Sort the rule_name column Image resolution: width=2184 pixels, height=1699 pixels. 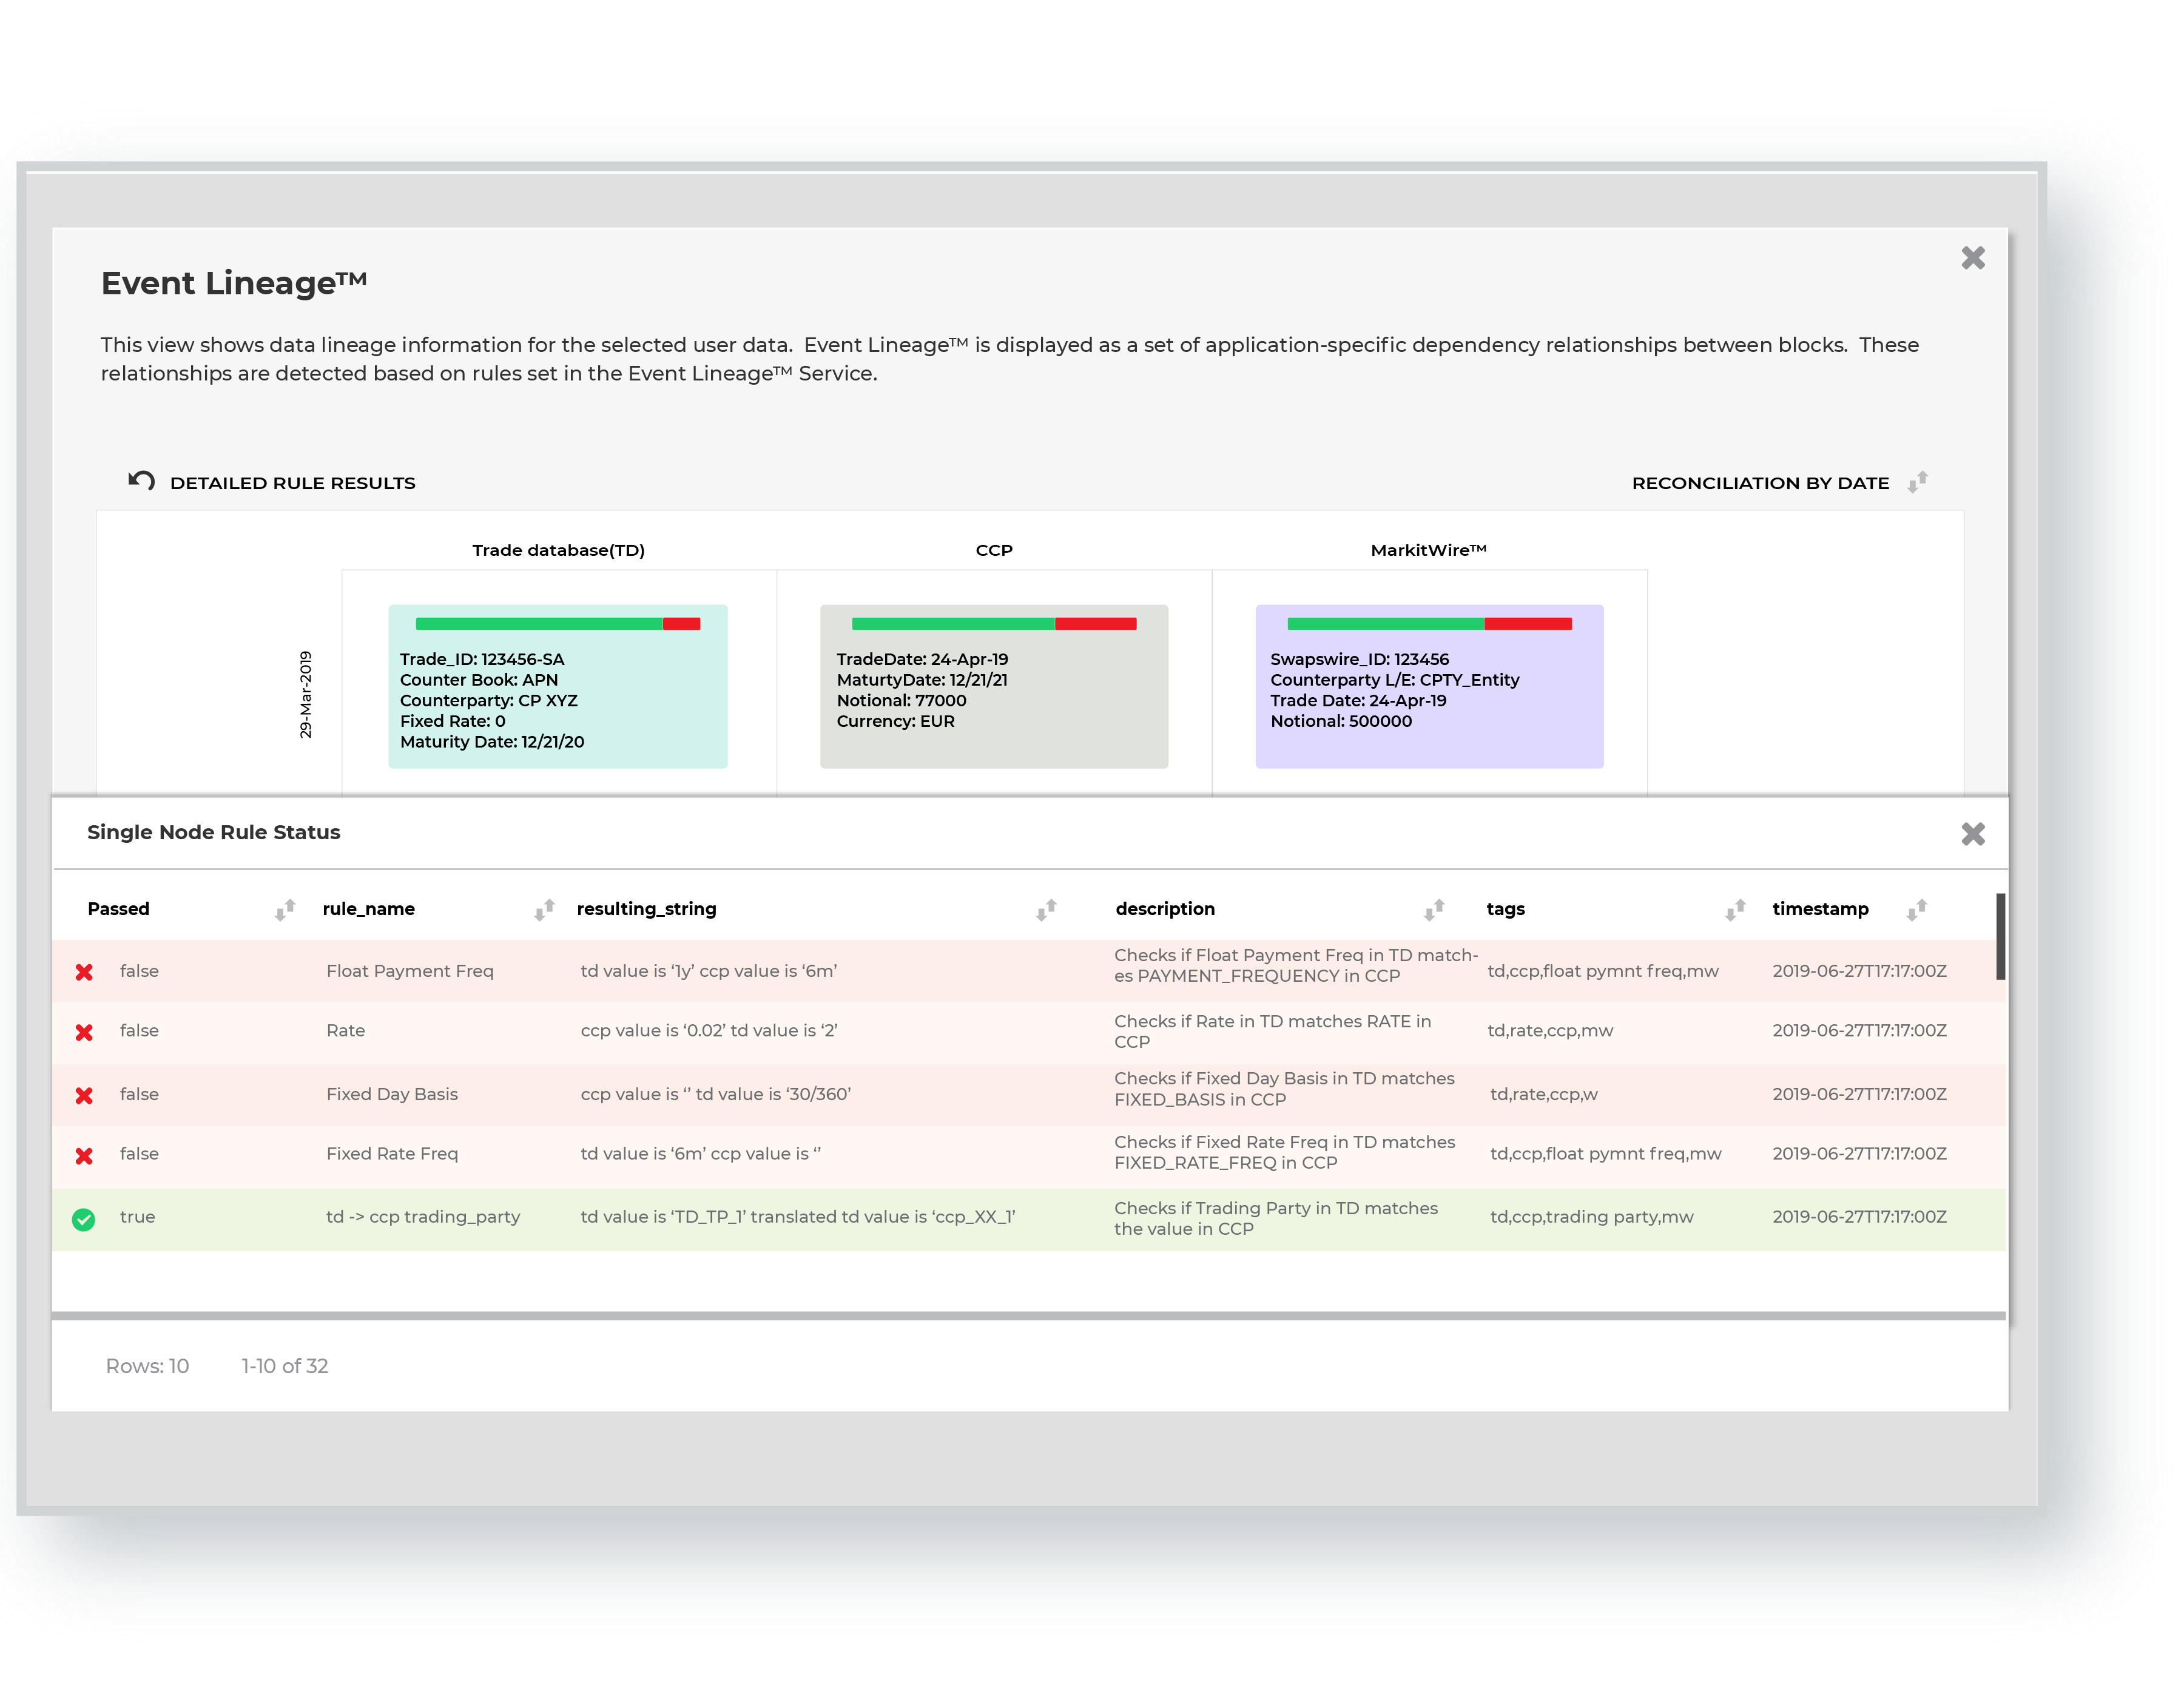(x=544, y=909)
